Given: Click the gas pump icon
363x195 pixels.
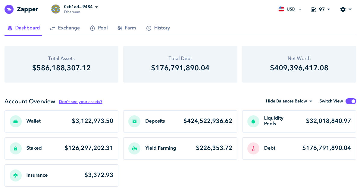Looking at the screenshot, I should tap(314, 9).
